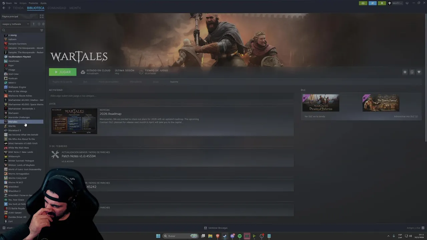Open Gestionar descargas at the bottom
Image resolution: width=427 pixels, height=240 pixels.
click(216, 228)
